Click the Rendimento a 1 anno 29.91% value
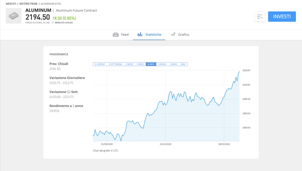This screenshot has height=171, width=302. [54, 111]
